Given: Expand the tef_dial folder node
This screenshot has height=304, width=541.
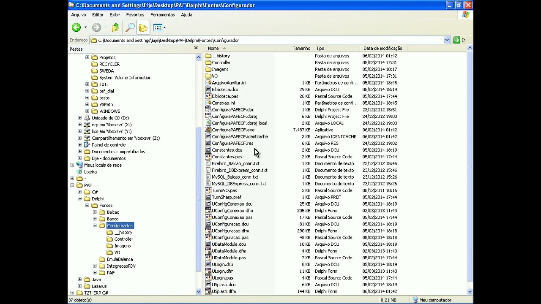Looking at the screenshot, I should click(87, 91).
